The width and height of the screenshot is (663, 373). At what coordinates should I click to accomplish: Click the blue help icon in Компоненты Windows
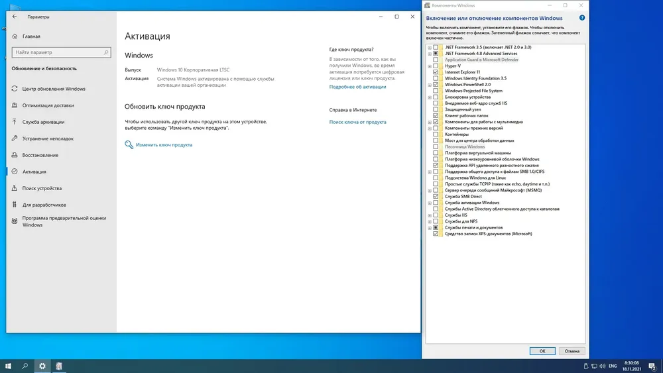coord(581,18)
